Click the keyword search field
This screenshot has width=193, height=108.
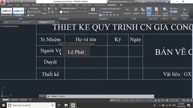(121, 2)
